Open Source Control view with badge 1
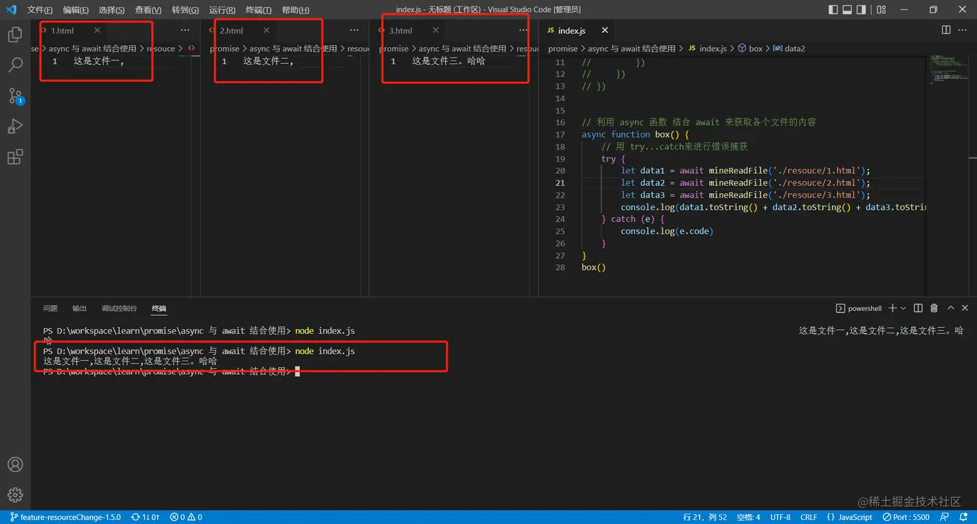Screen dimensions: 977x524 pyautogui.click(x=15, y=96)
